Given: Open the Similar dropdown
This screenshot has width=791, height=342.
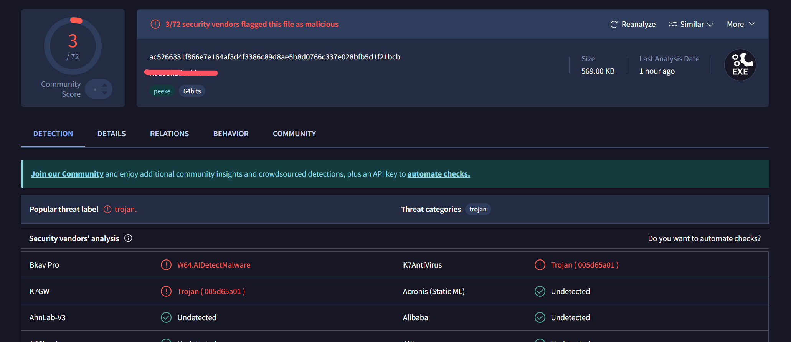Looking at the screenshot, I should tap(691, 24).
